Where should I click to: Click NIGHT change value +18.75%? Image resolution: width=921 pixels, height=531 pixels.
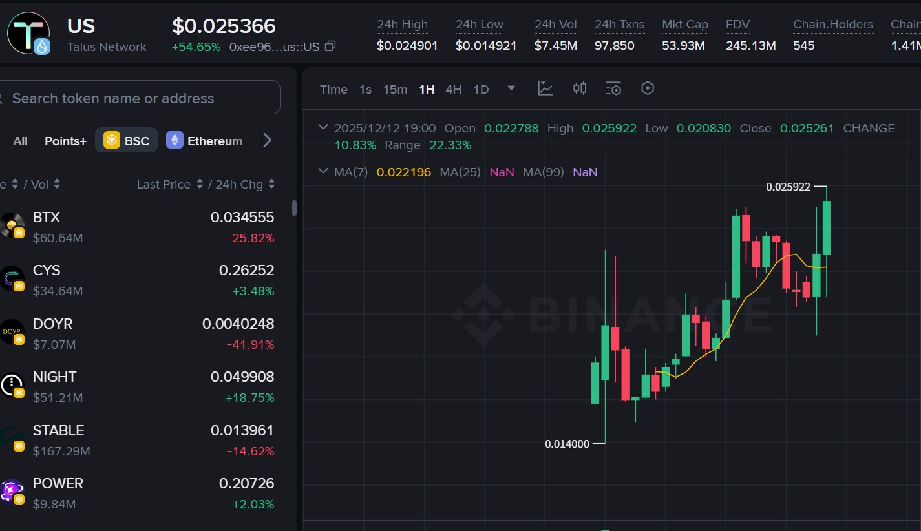pyautogui.click(x=249, y=397)
